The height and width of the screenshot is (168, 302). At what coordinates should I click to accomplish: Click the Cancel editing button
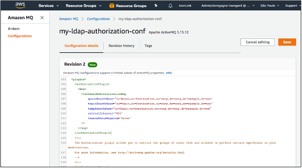tap(258, 42)
